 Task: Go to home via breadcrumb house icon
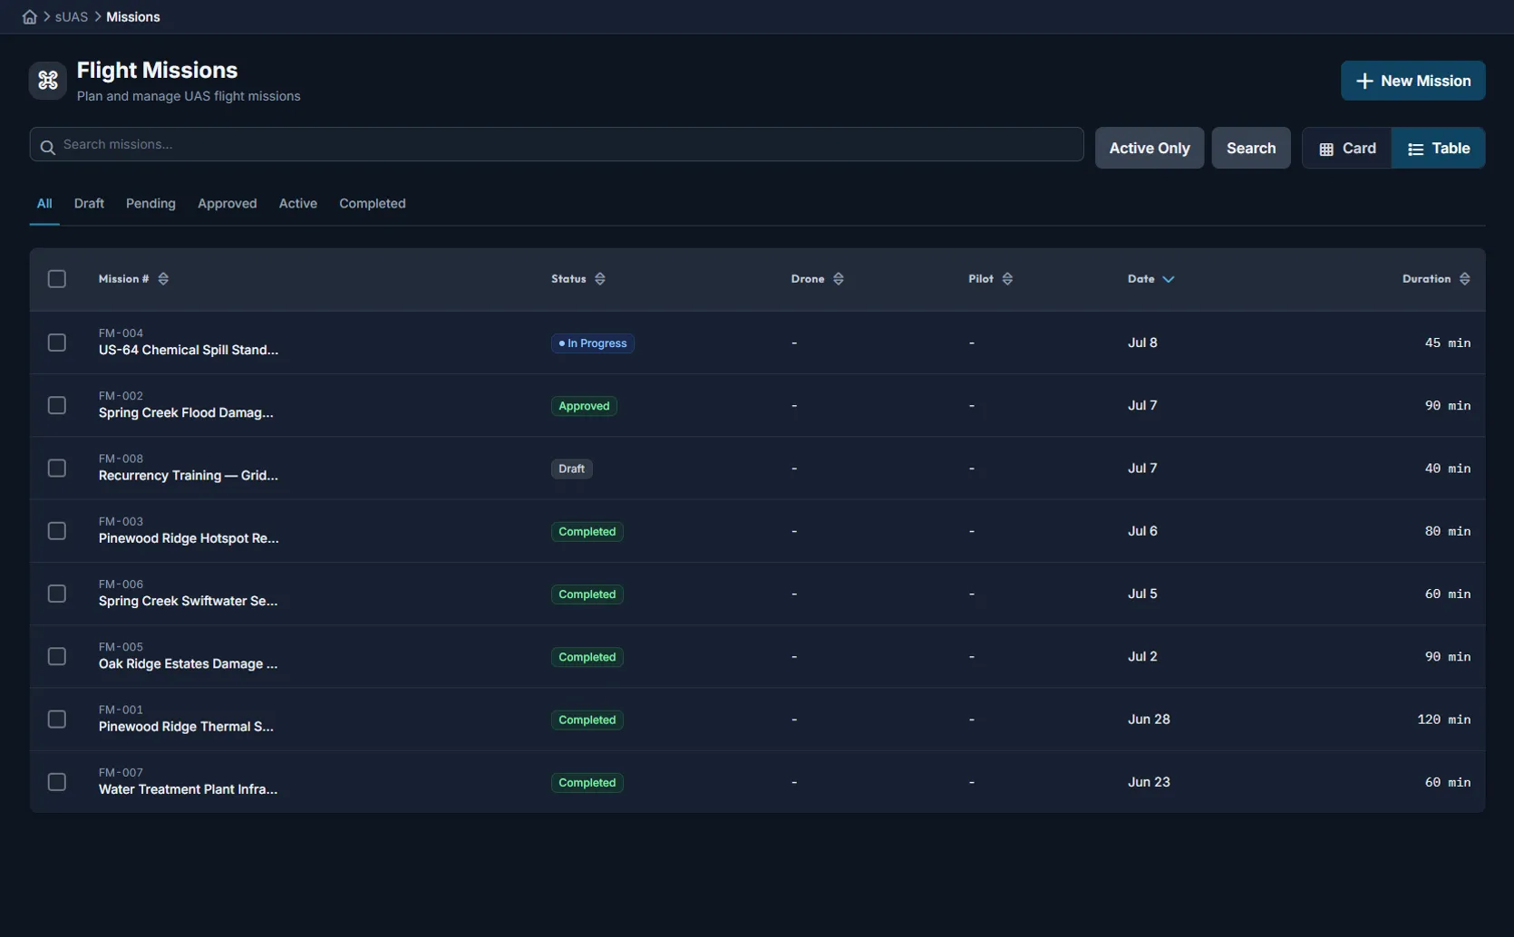point(30,17)
